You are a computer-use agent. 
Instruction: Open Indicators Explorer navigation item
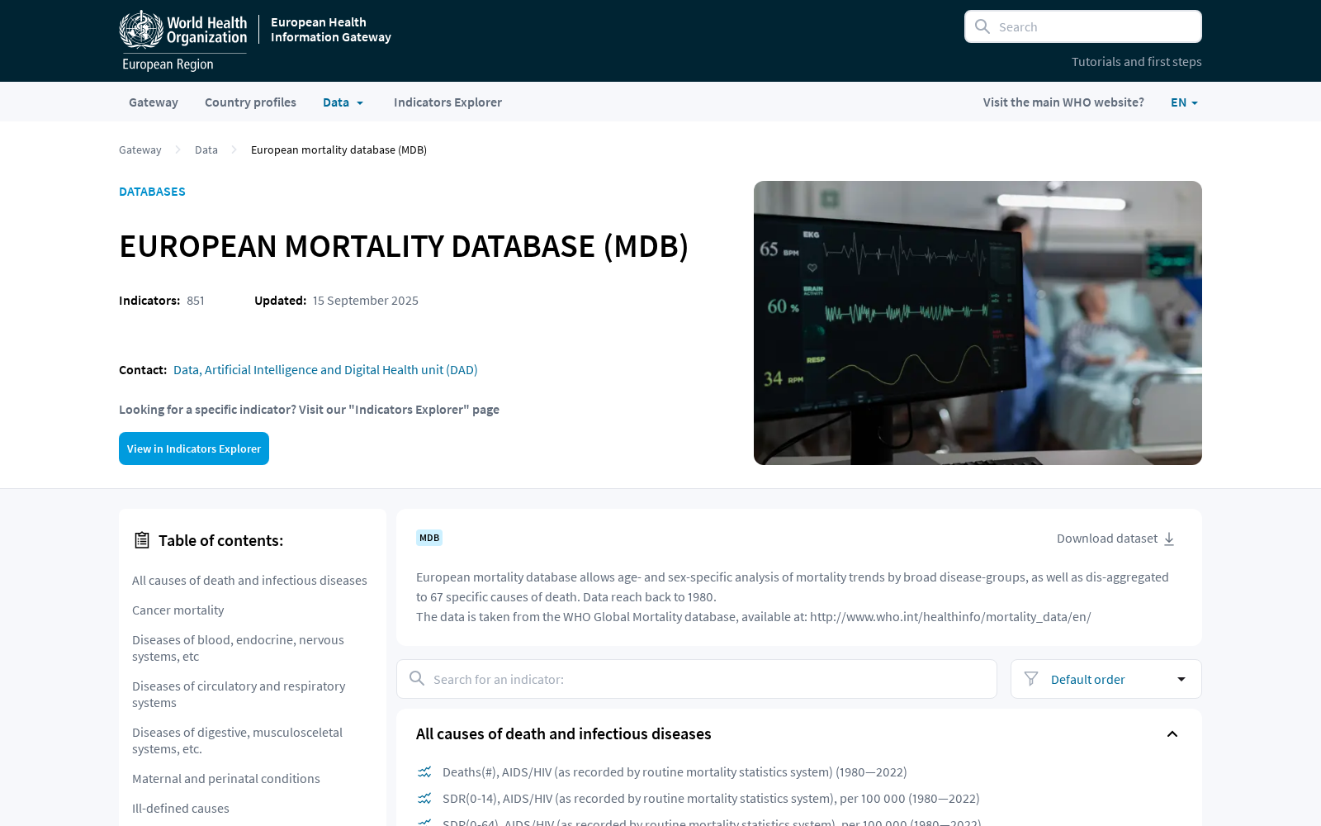pyautogui.click(x=447, y=102)
